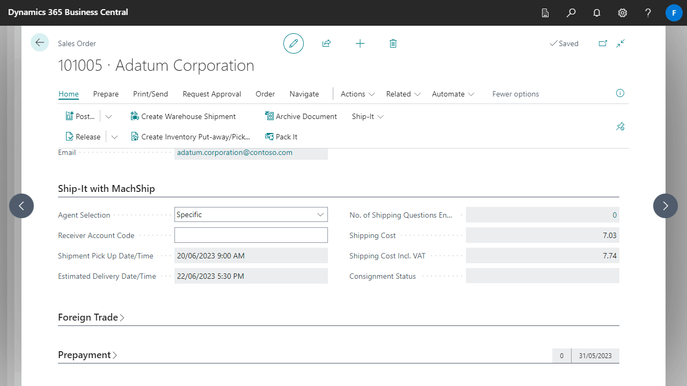Open notifications bell icon
Viewport: 687px width, 386px height.
597,13
